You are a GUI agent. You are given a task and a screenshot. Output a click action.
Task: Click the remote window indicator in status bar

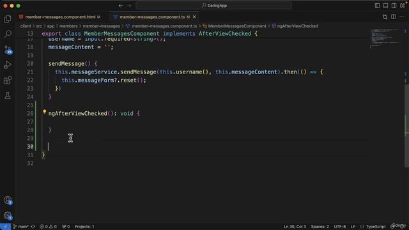[x=5, y=227]
